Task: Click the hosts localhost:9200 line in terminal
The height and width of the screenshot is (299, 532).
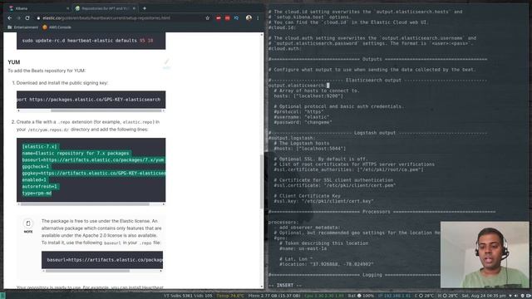Action: tap(308, 96)
